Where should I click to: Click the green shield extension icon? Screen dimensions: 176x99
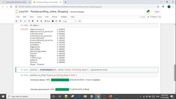point(163,7)
